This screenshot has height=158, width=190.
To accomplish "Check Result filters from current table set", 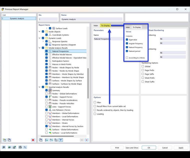I will pos(95,106).
